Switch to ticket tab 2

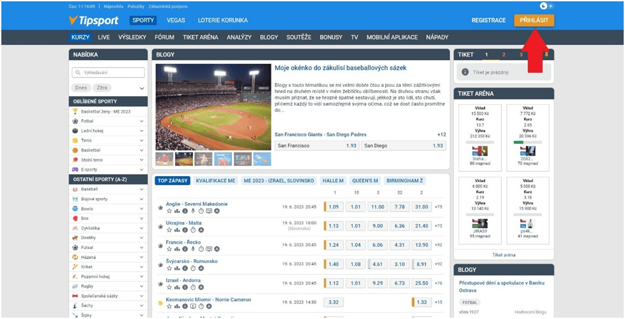point(504,55)
